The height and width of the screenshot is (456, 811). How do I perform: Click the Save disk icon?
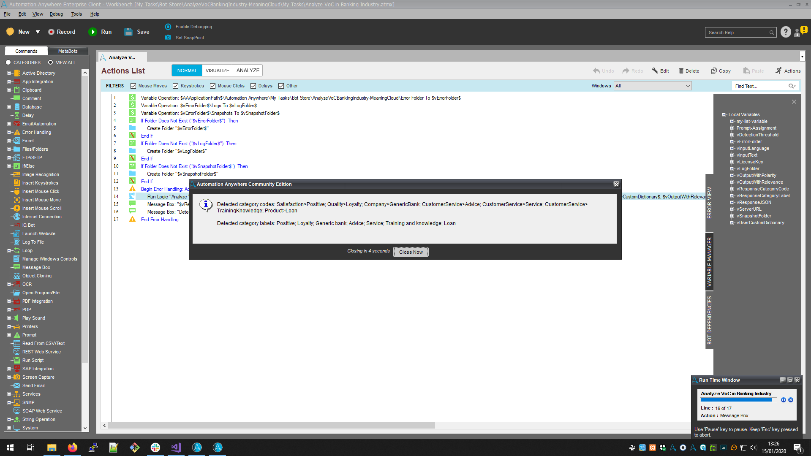128,32
